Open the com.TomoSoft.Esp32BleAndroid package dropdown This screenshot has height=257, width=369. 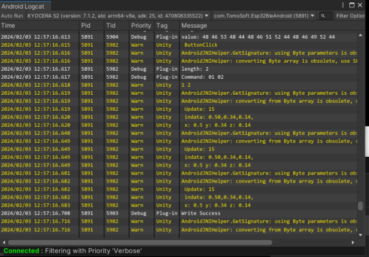(x=264, y=15)
